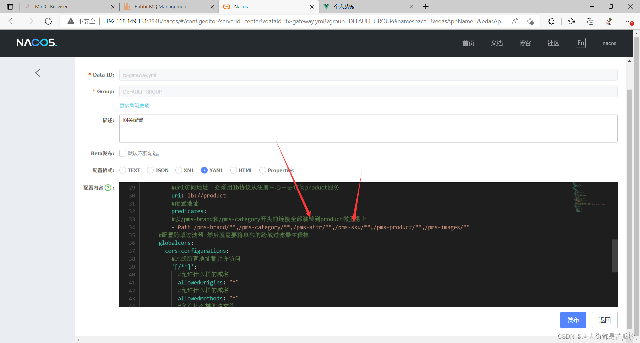This screenshot has width=640, height=343.
Task: Open the tab actions menu icon
Action: click(10, 7)
